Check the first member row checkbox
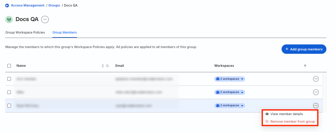 click(x=9, y=79)
